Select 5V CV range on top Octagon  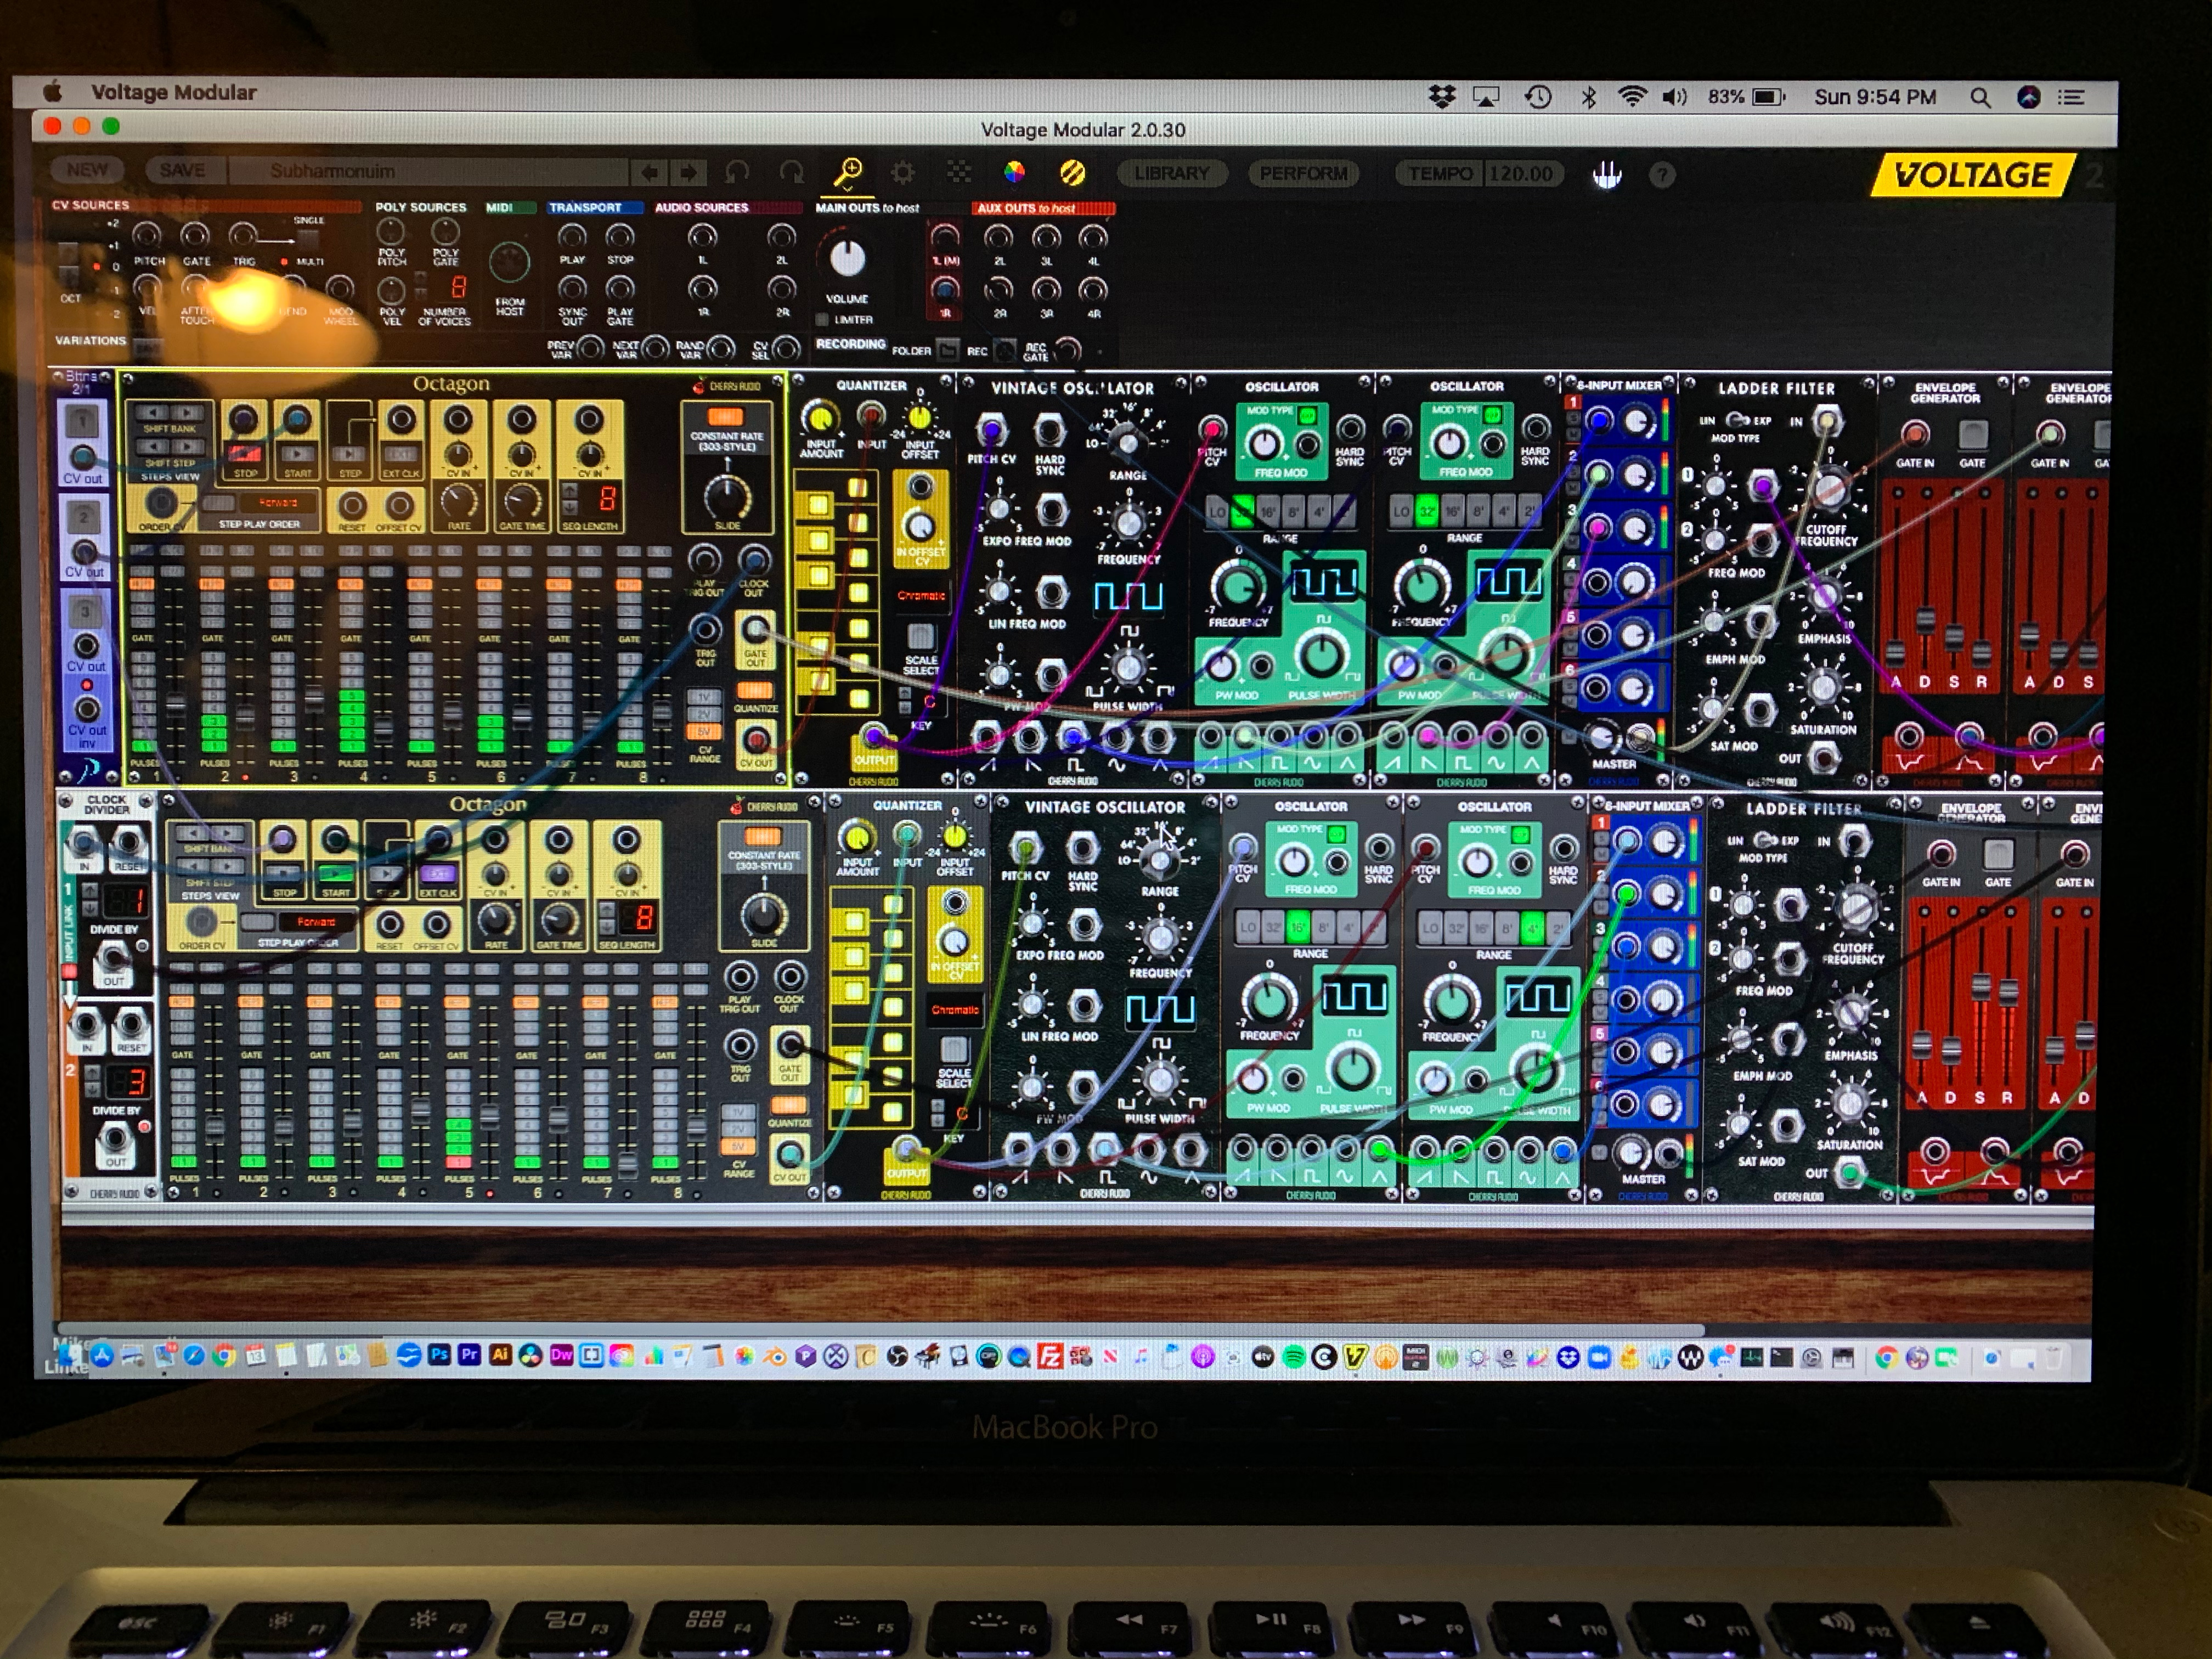[x=704, y=732]
